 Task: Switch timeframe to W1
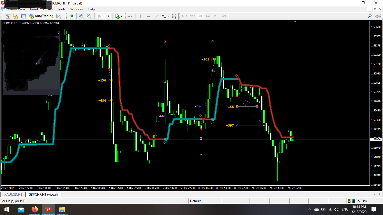point(224,16)
